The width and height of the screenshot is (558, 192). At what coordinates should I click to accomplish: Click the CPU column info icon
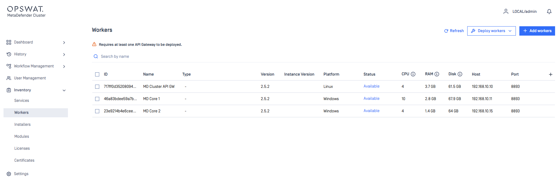(413, 74)
